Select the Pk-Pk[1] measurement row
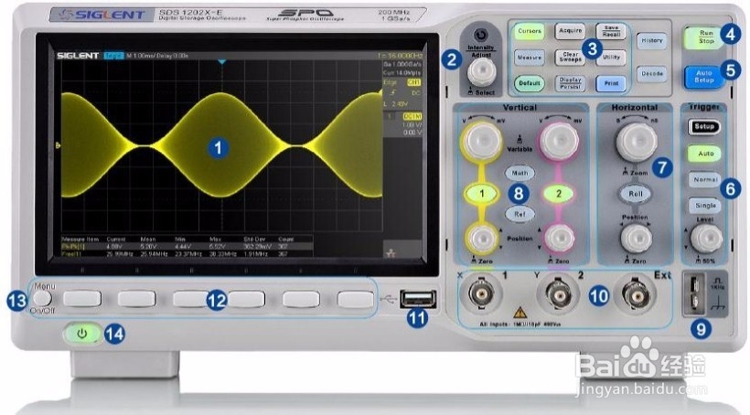The height and width of the screenshot is (415, 750). pos(187,247)
